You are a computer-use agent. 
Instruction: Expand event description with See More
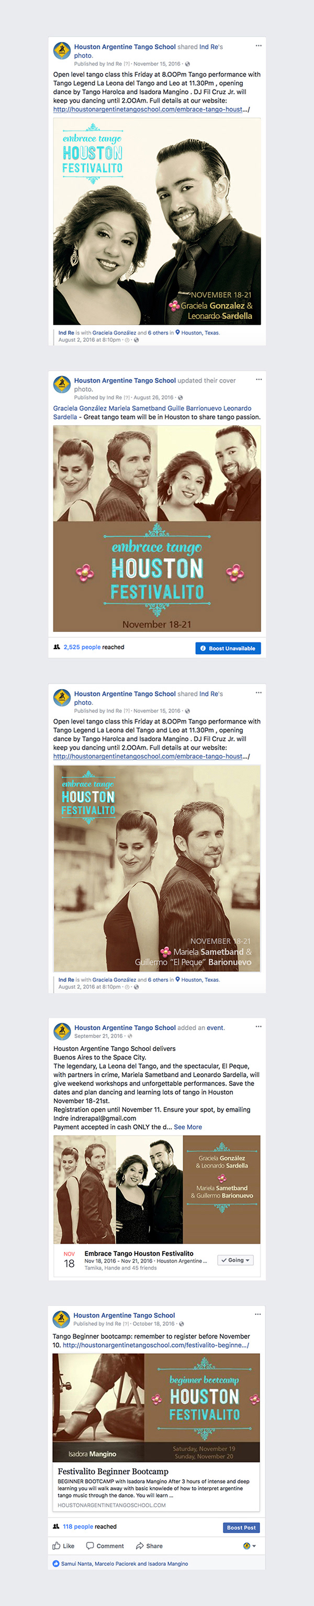click(187, 1127)
